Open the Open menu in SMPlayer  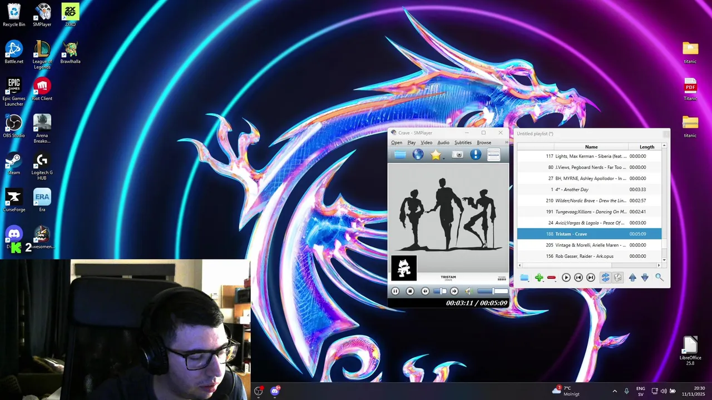click(x=397, y=143)
